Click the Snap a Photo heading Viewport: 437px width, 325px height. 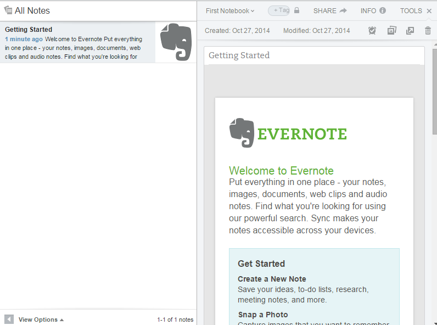pos(263,315)
